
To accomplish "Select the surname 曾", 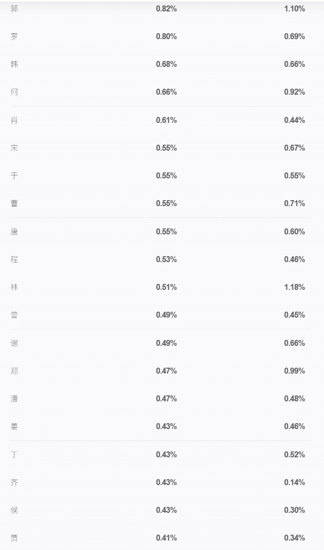I will pyautogui.click(x=14, y=315).
